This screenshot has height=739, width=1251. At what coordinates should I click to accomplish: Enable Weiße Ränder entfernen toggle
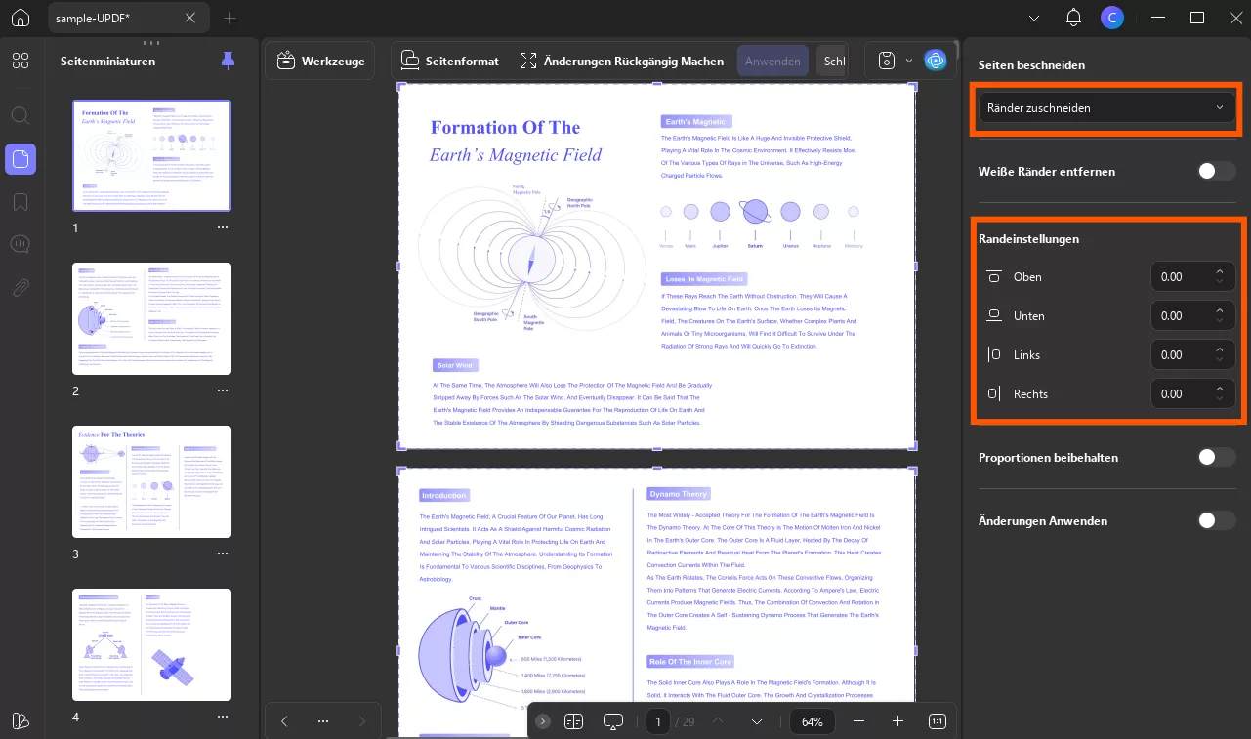1217,171
